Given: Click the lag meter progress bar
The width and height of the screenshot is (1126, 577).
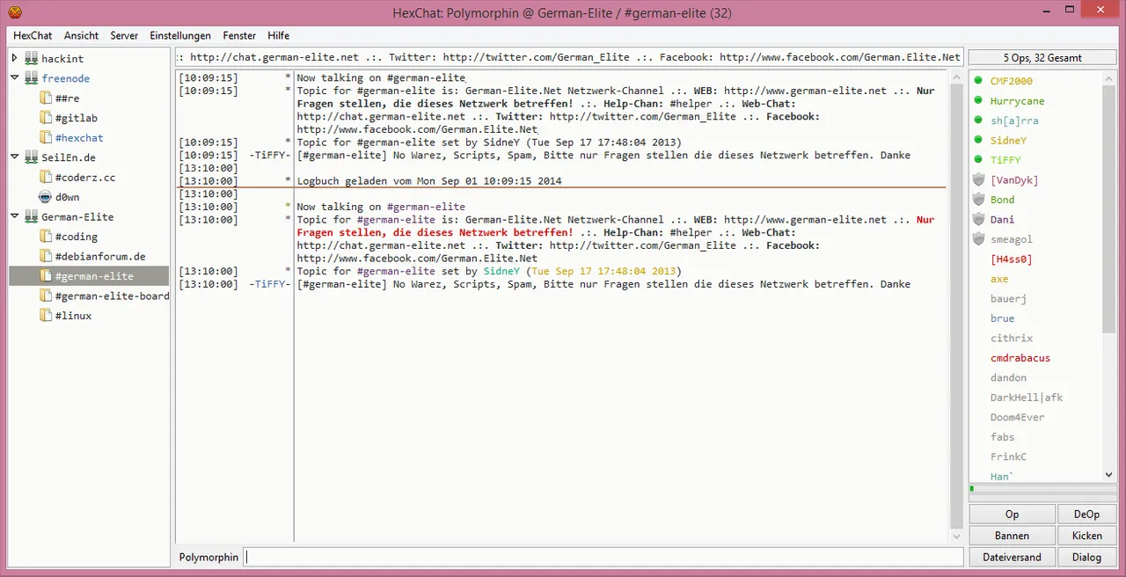Looking at the screenshot, I should click(x=1042, y=488).
